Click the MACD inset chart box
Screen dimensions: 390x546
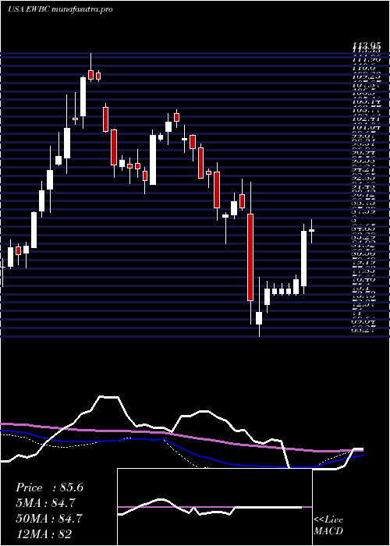coord(214,507)
